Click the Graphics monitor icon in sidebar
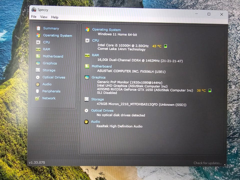 click(38, 63)
